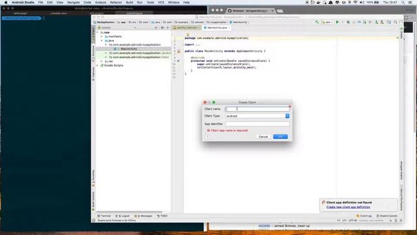Screen dimensions: 417x235
Task: Expand Gradle Scripts node
Action: click(x=98, y=65)
